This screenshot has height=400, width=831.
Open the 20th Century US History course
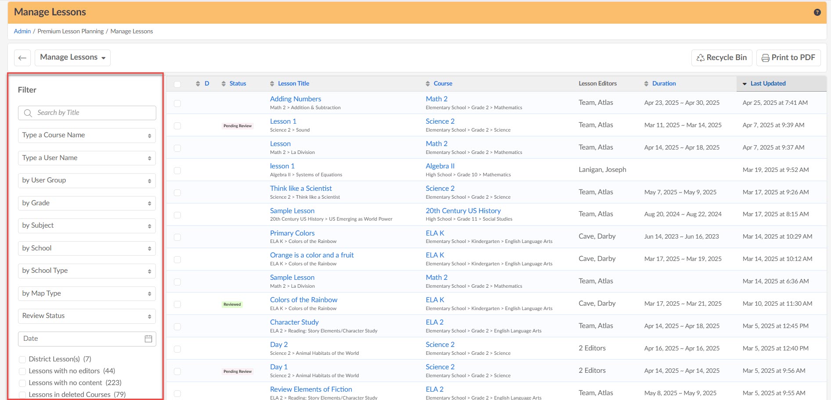pyautogui.click(x=463, y=211)
